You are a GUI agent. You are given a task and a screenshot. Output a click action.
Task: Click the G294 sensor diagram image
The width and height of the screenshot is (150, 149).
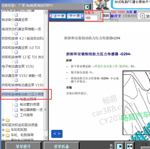tap(136, 103)
